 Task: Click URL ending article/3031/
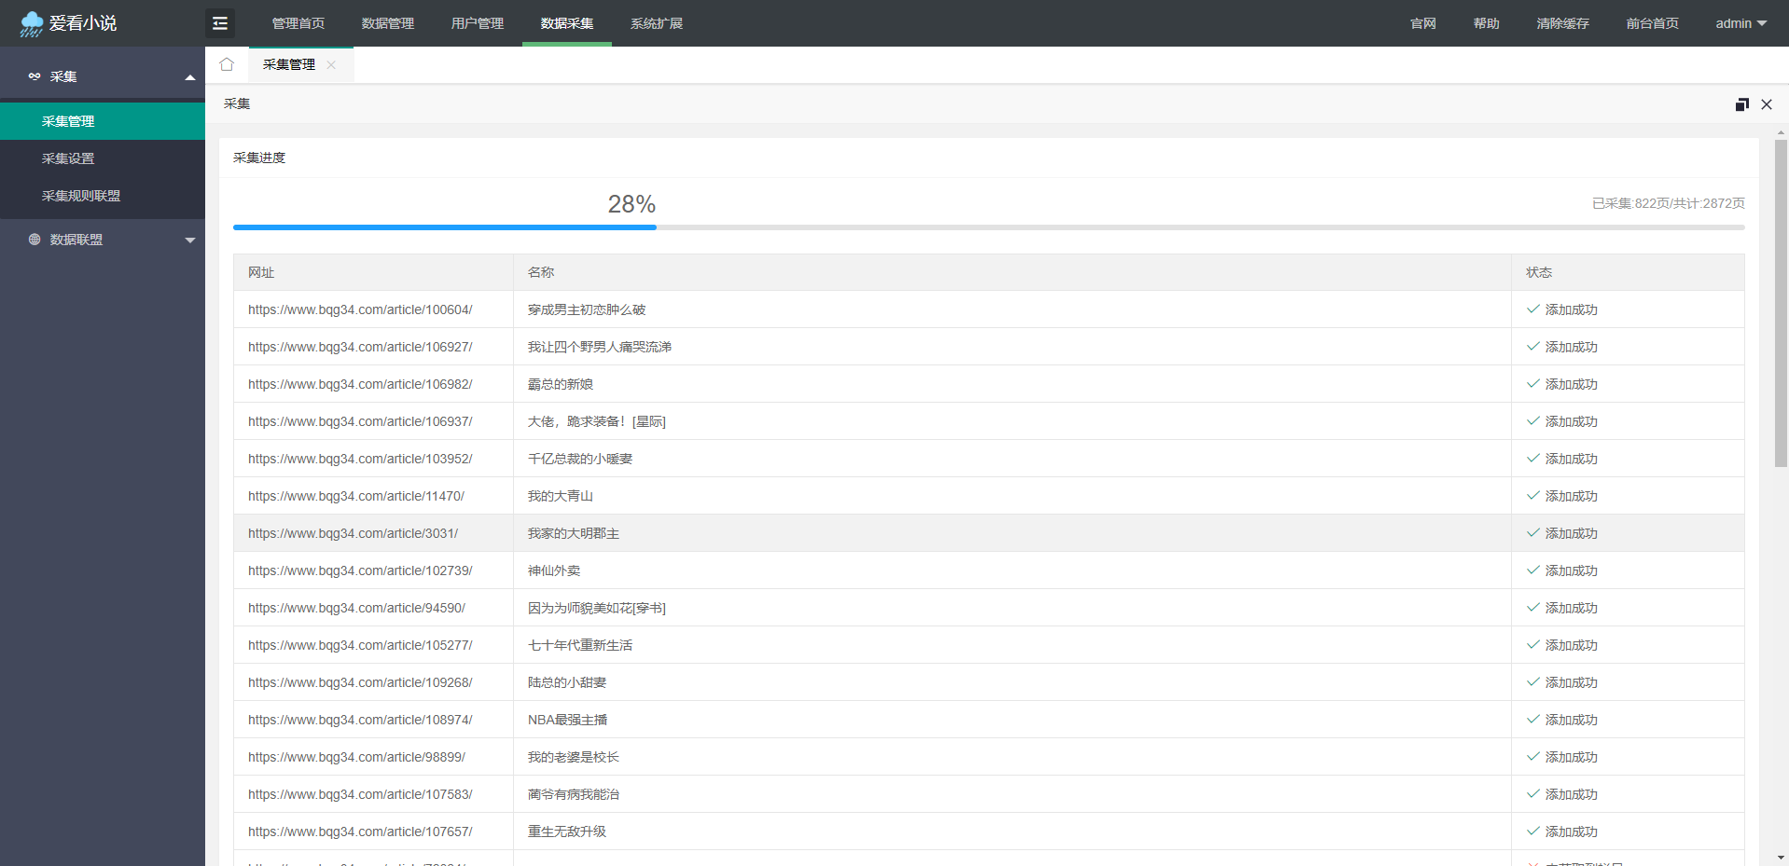(353, 533)
